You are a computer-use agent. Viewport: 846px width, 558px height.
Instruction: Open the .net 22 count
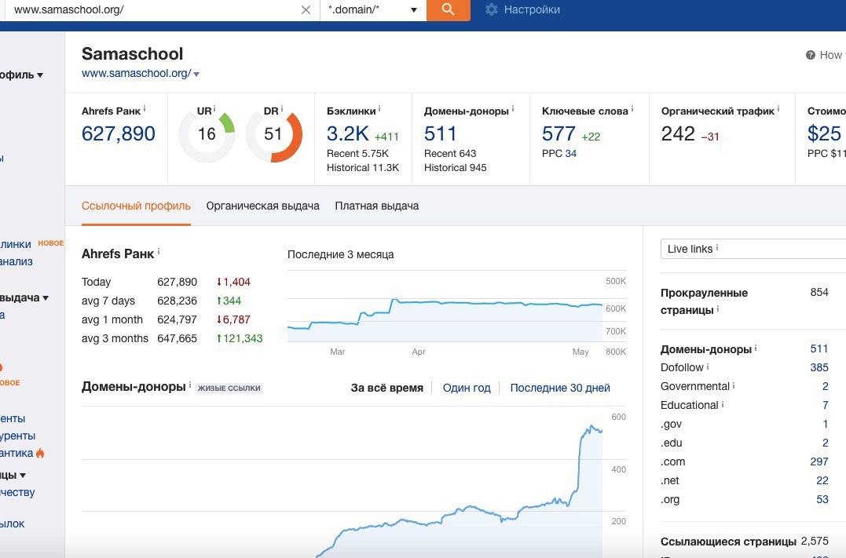(x=822, y=481)
